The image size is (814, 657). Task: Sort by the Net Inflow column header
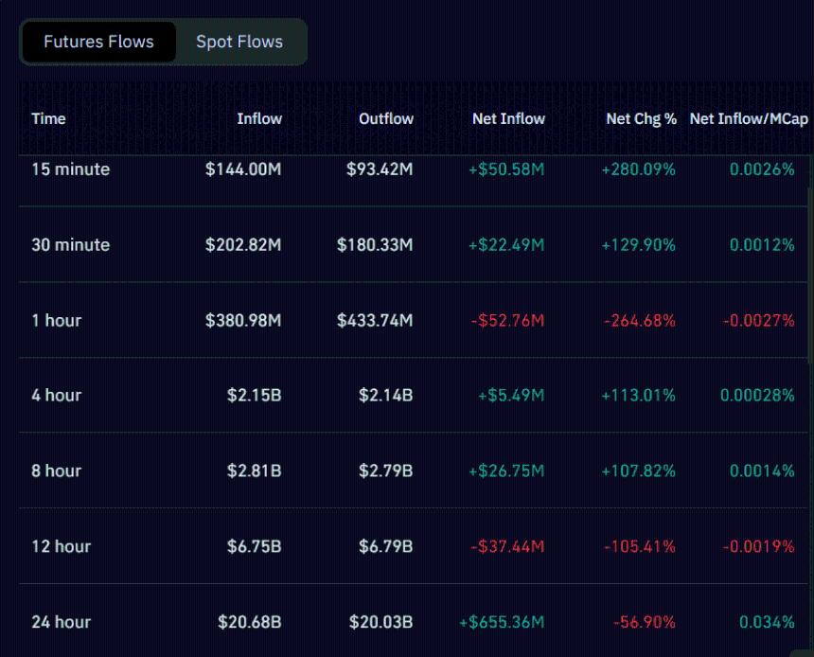coord(509,119)
